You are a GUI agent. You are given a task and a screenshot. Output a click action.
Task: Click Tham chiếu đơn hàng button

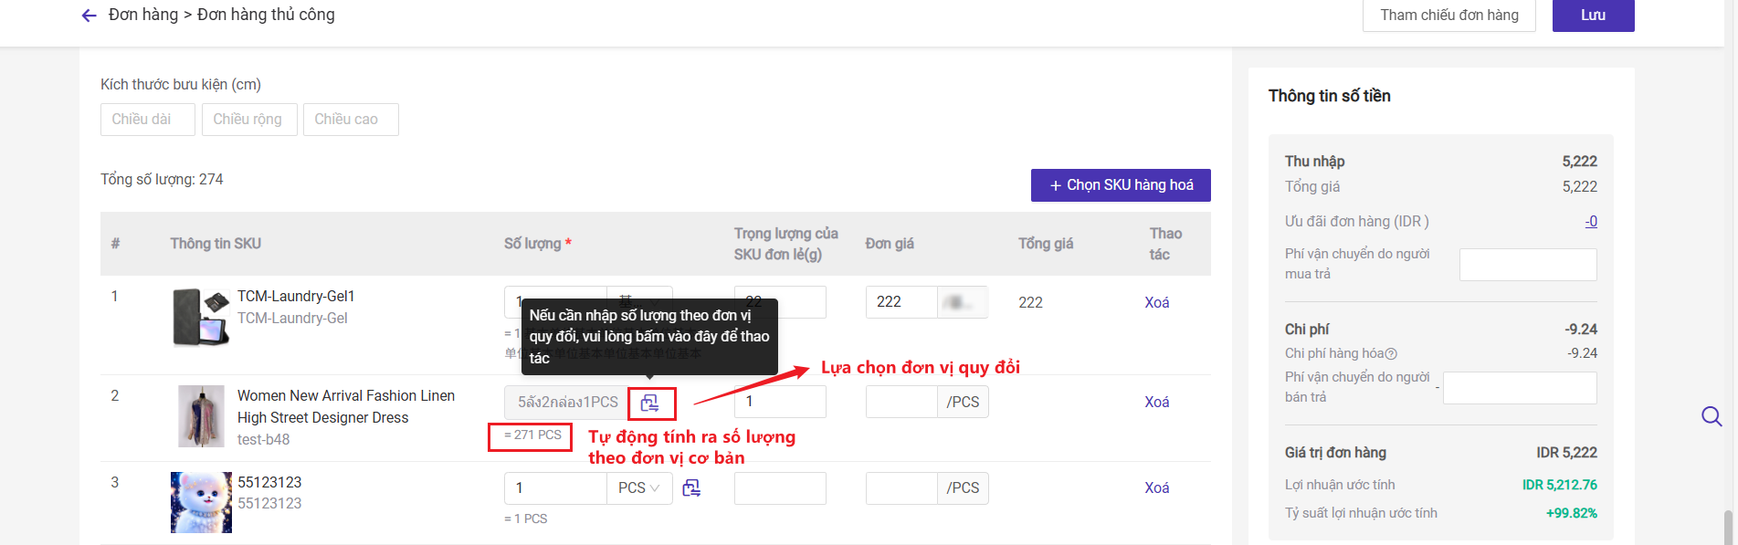coord(1448,16)
